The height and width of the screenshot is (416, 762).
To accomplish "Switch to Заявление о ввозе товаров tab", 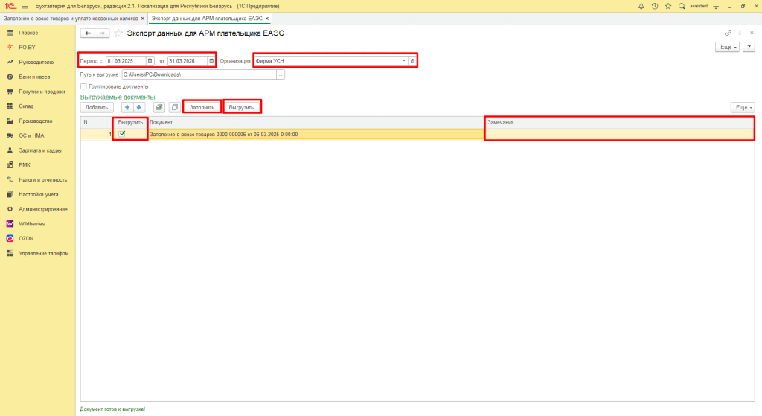I will click(x=71, y=19).
